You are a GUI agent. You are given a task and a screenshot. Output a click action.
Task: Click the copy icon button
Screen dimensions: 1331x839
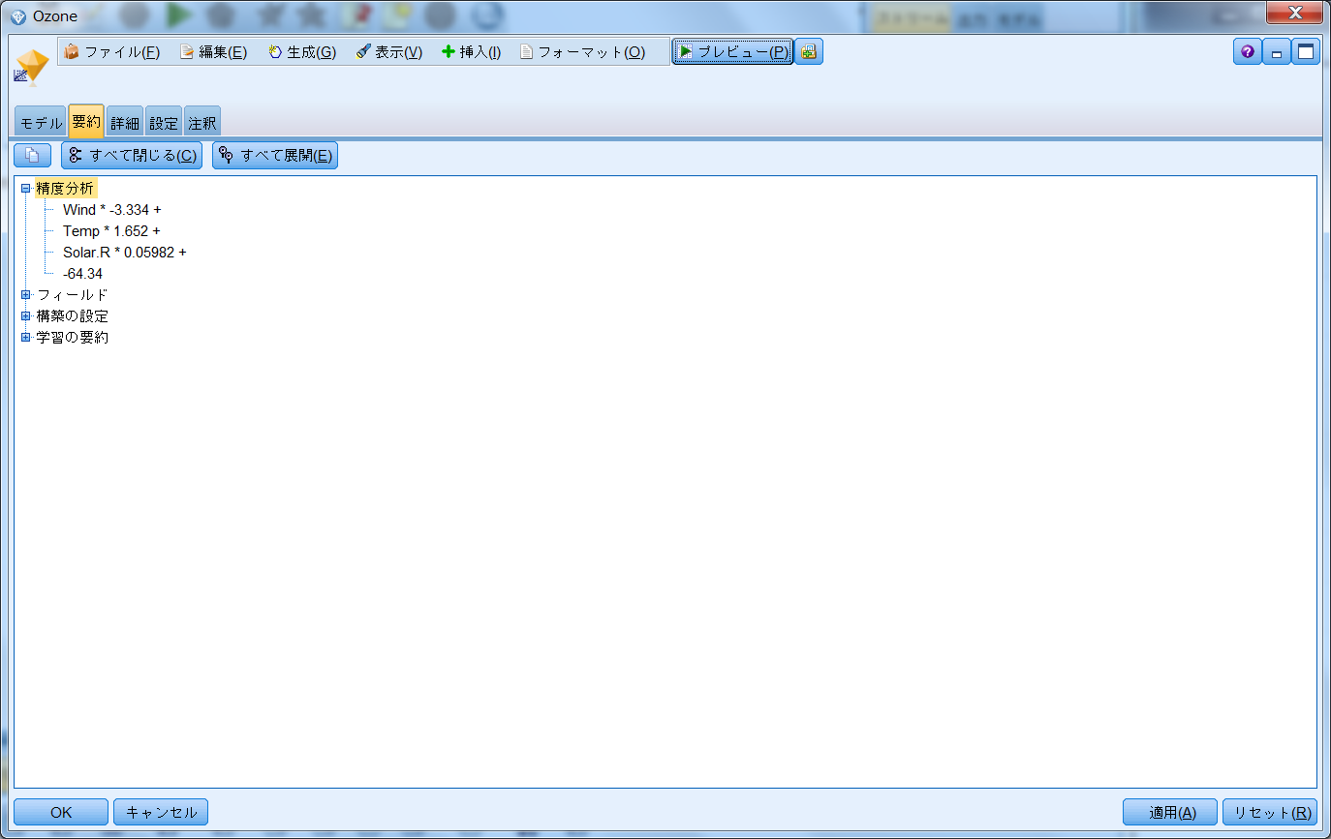pos(32,155)
